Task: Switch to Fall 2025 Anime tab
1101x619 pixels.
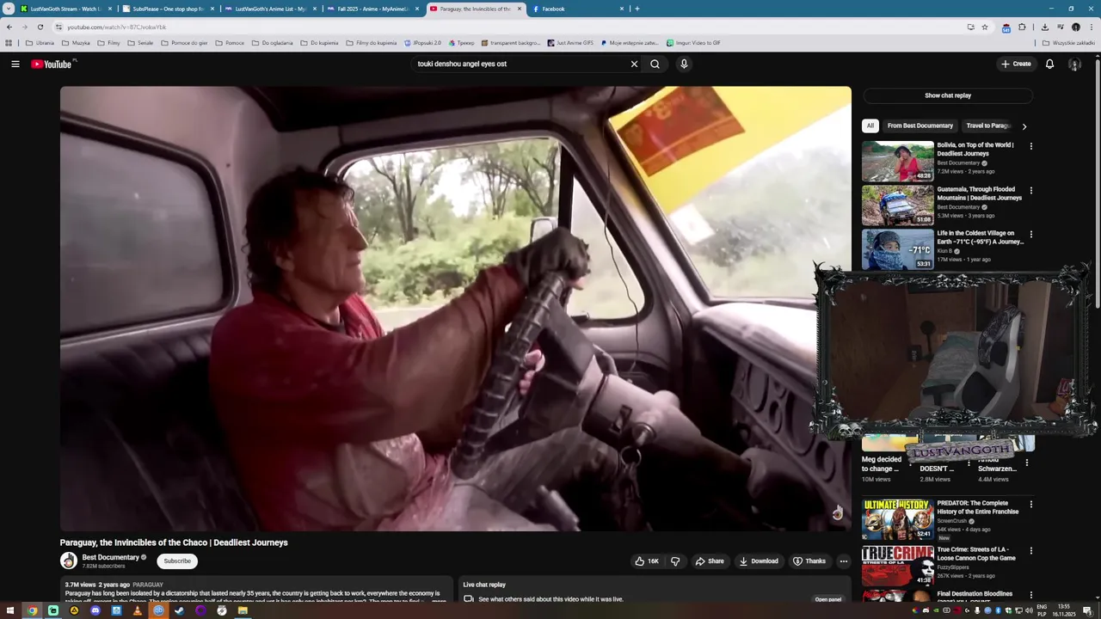Action: click(372, 9)
